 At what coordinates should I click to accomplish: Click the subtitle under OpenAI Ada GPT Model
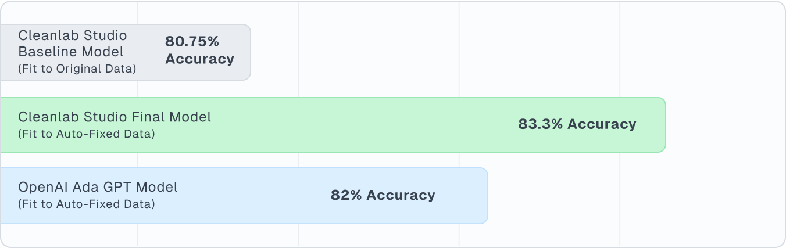(87, 204)
